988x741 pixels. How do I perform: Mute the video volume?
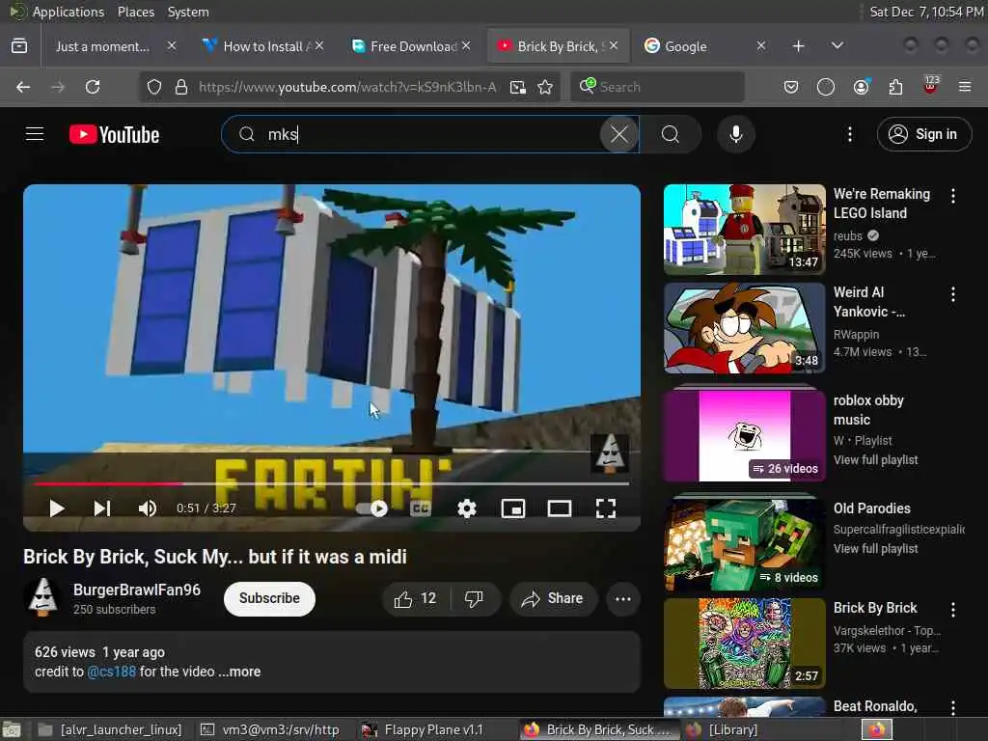tap(148, 508)
